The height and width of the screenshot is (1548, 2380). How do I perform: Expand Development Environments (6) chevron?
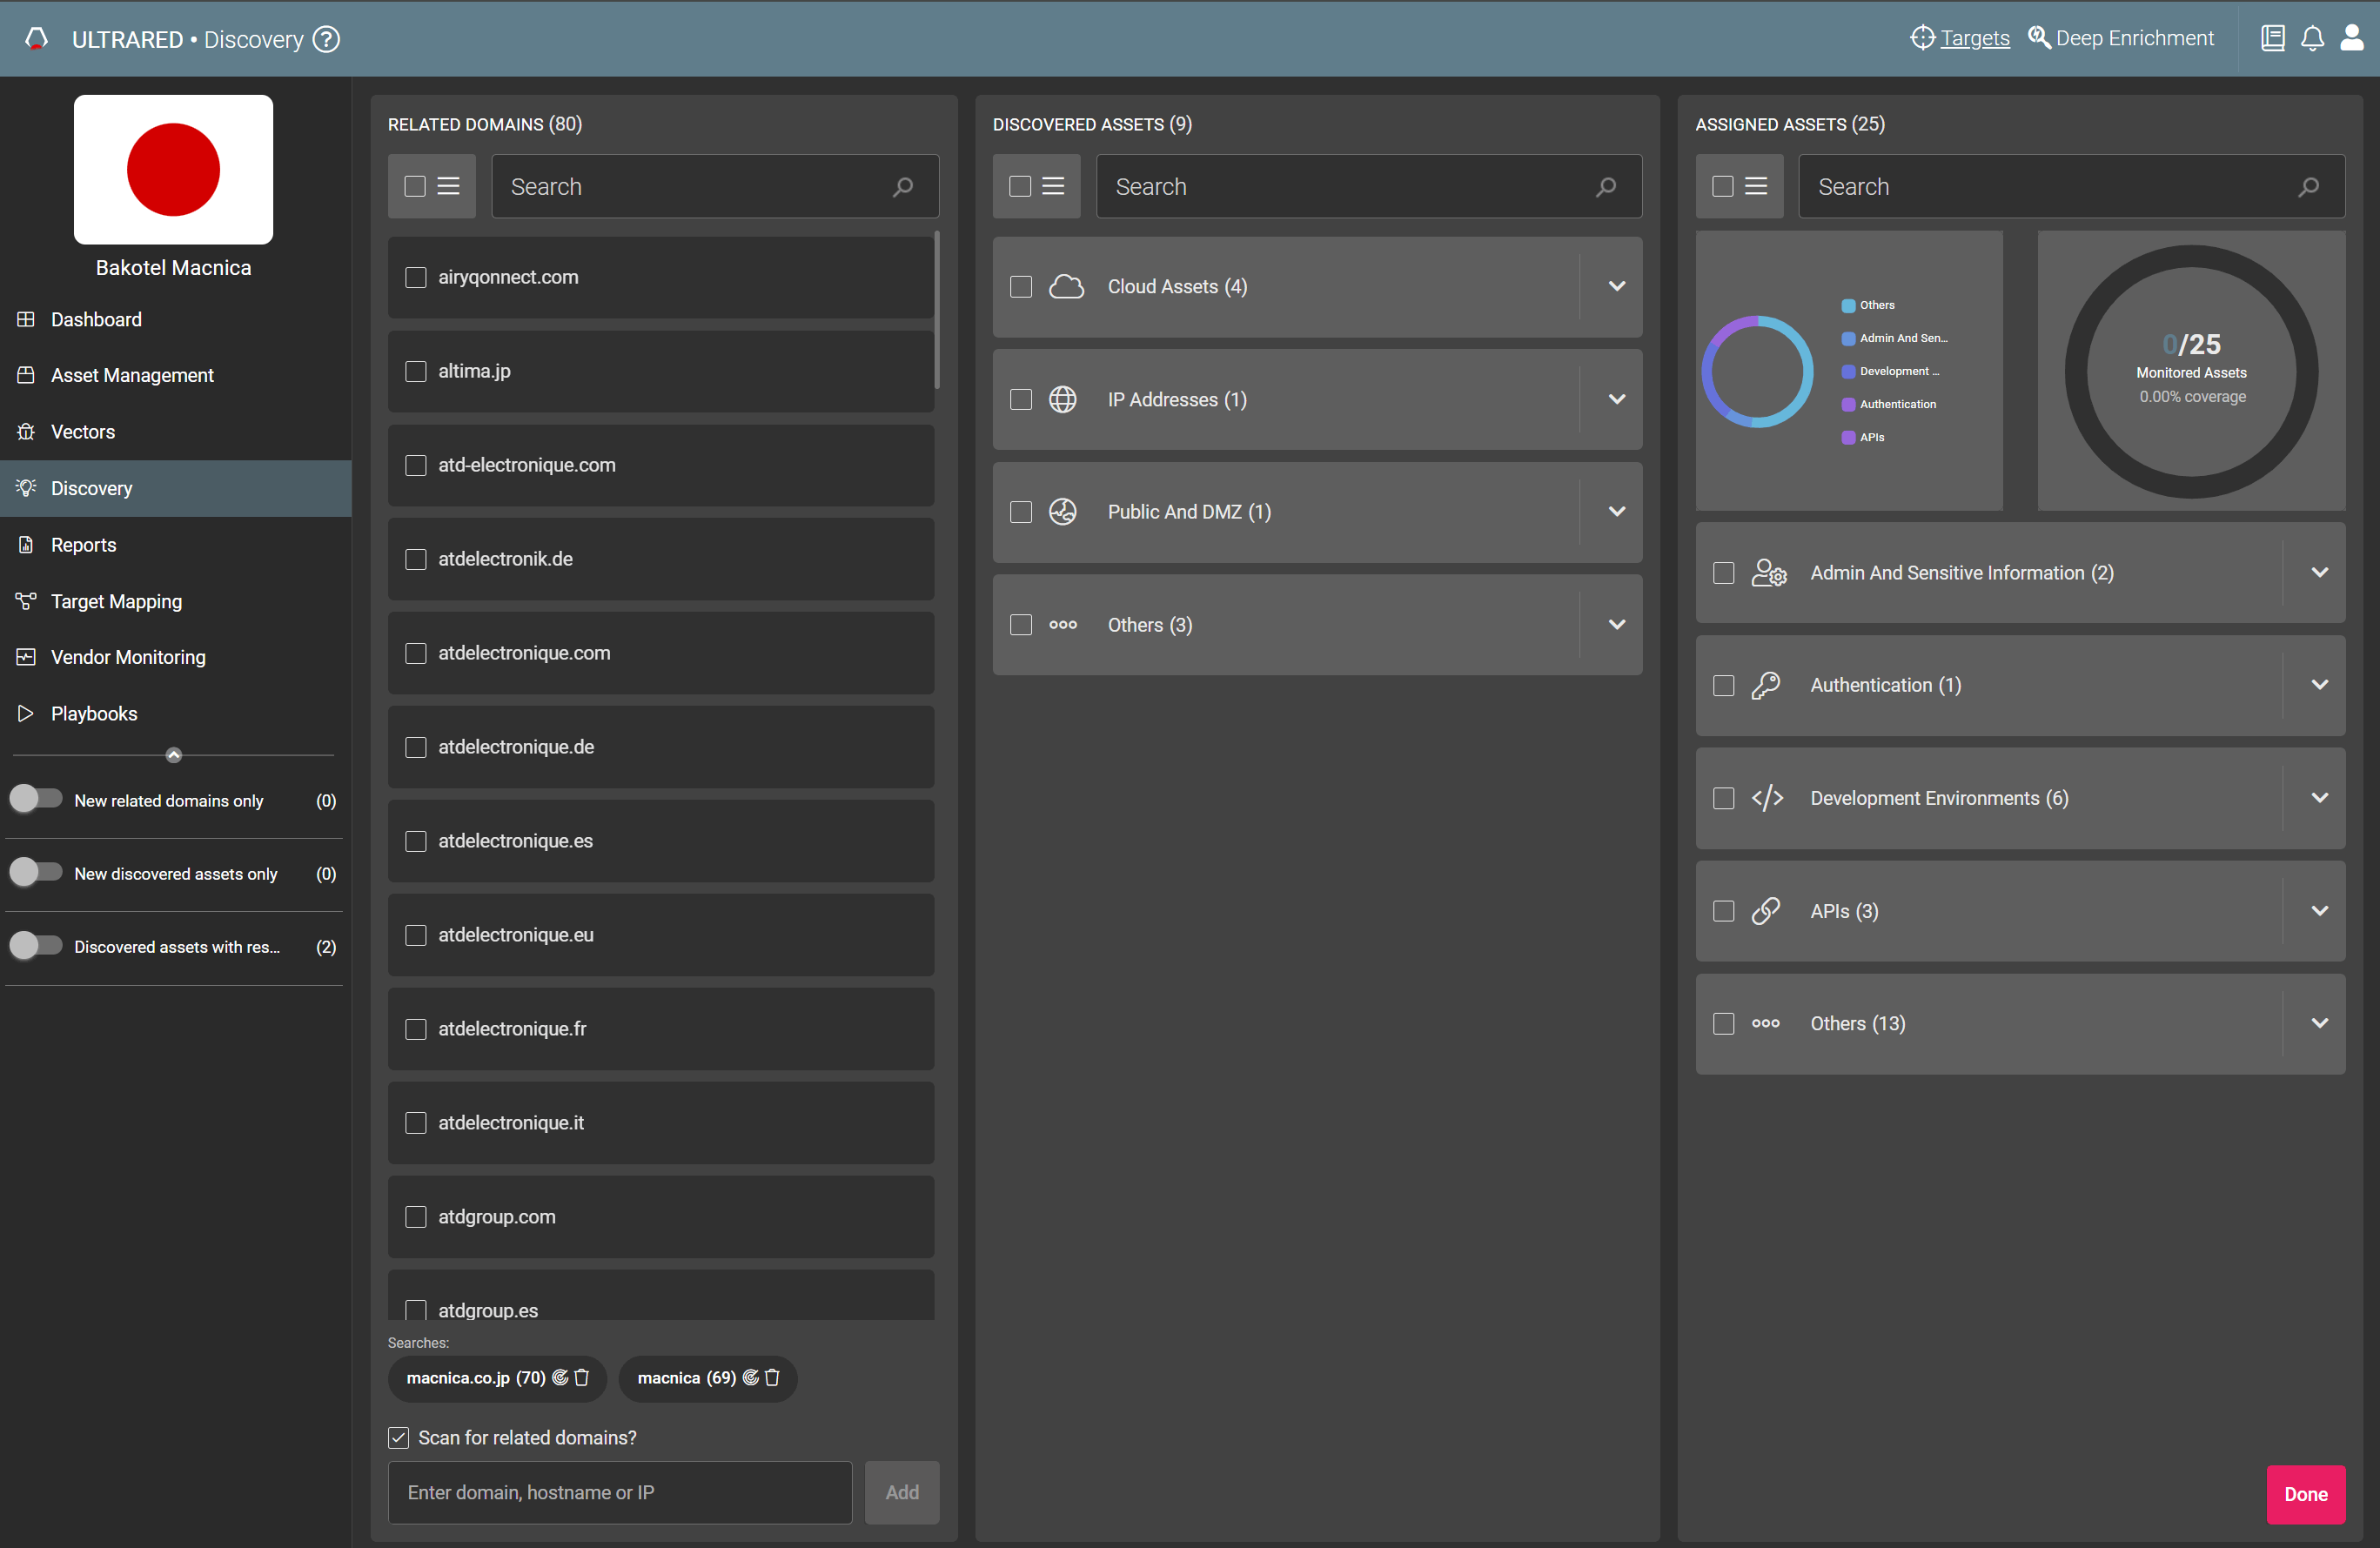pos(2319,798)
